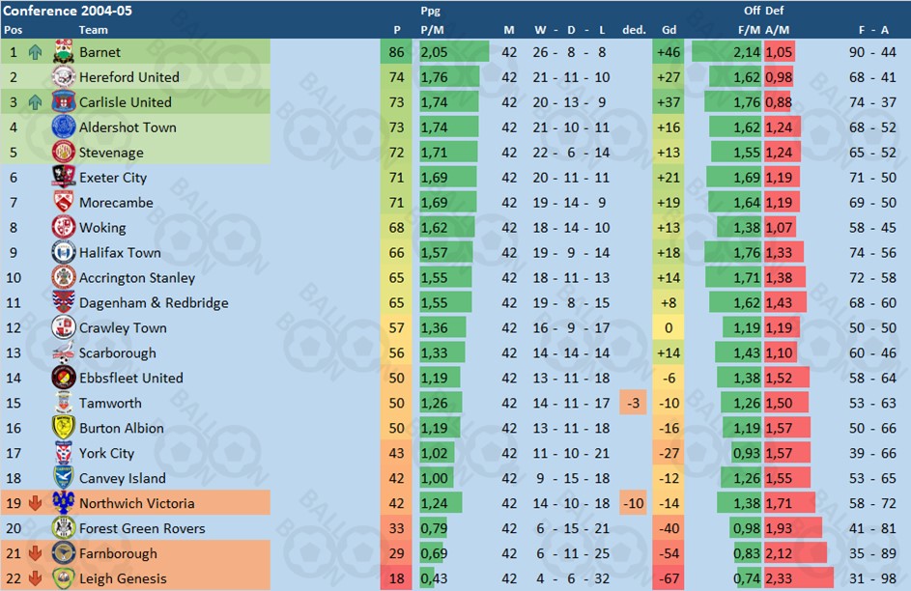911x591 pixels.
Task: Click Leigh Genesis red points cell 18
Action: click(x=396, y=578)
